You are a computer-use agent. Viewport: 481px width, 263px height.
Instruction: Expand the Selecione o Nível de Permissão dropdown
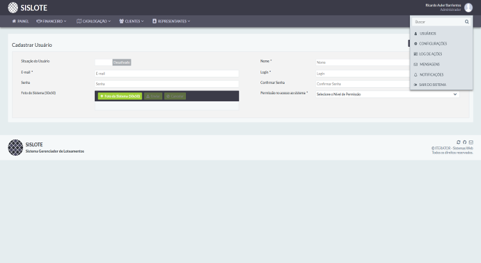(387, 94)
